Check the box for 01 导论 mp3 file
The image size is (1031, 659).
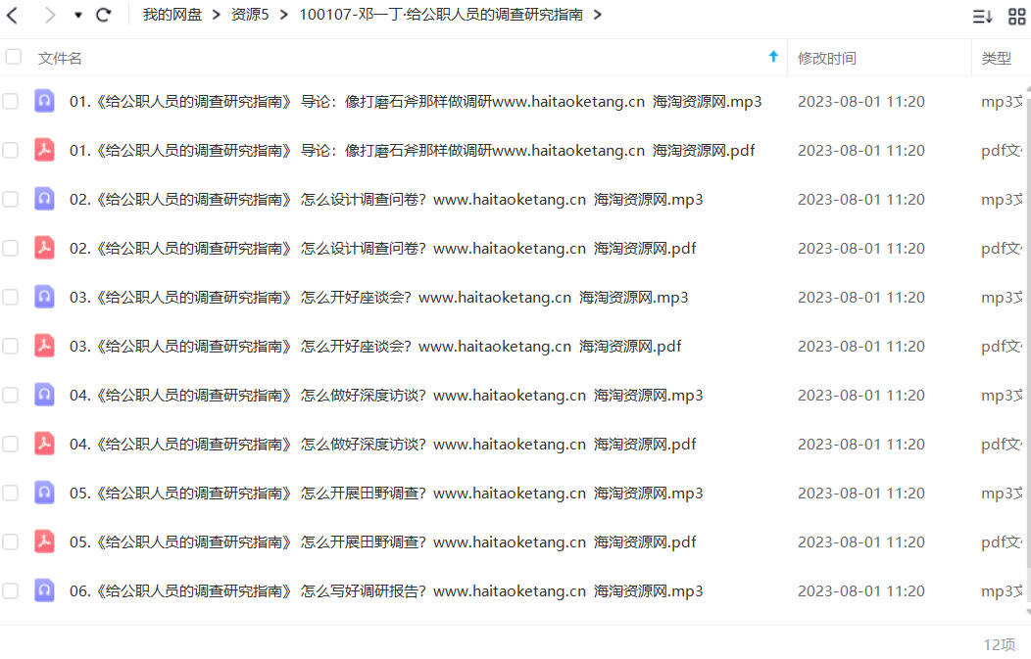tap(11, 101)
